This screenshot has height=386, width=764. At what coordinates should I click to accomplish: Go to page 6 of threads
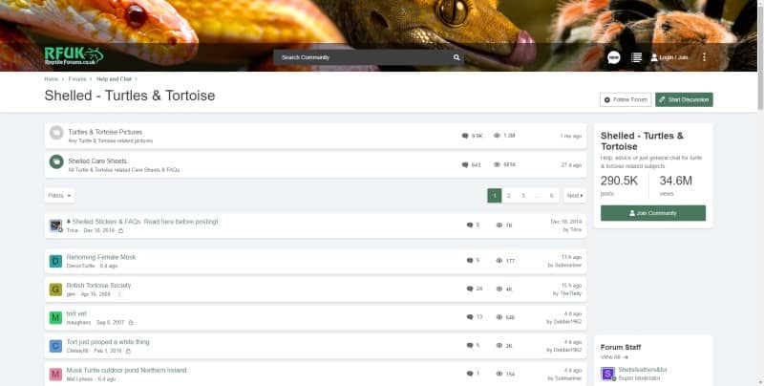coord(552,196)
